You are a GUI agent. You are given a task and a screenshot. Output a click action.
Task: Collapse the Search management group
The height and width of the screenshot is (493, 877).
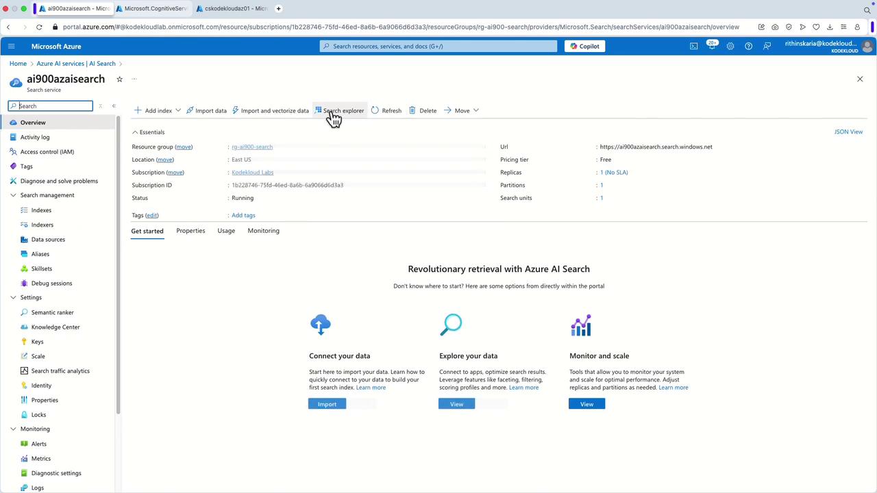(13, 195)
